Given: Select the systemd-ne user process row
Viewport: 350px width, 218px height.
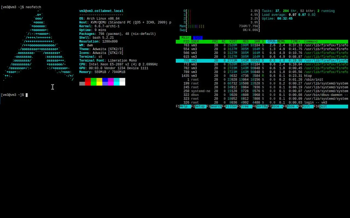Looking at the screenshot, I should (262, 91).
